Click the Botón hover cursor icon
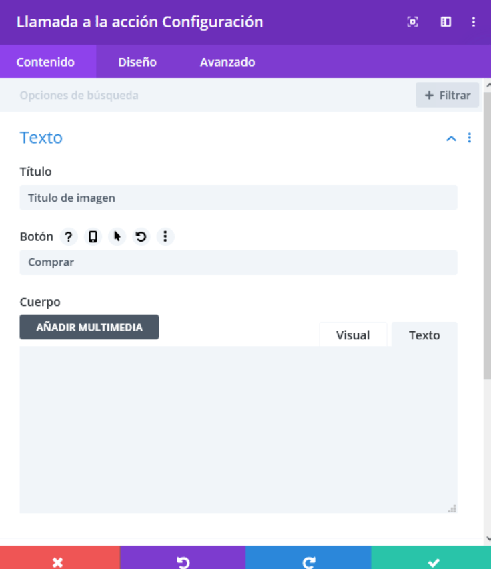 coord(117,237)
